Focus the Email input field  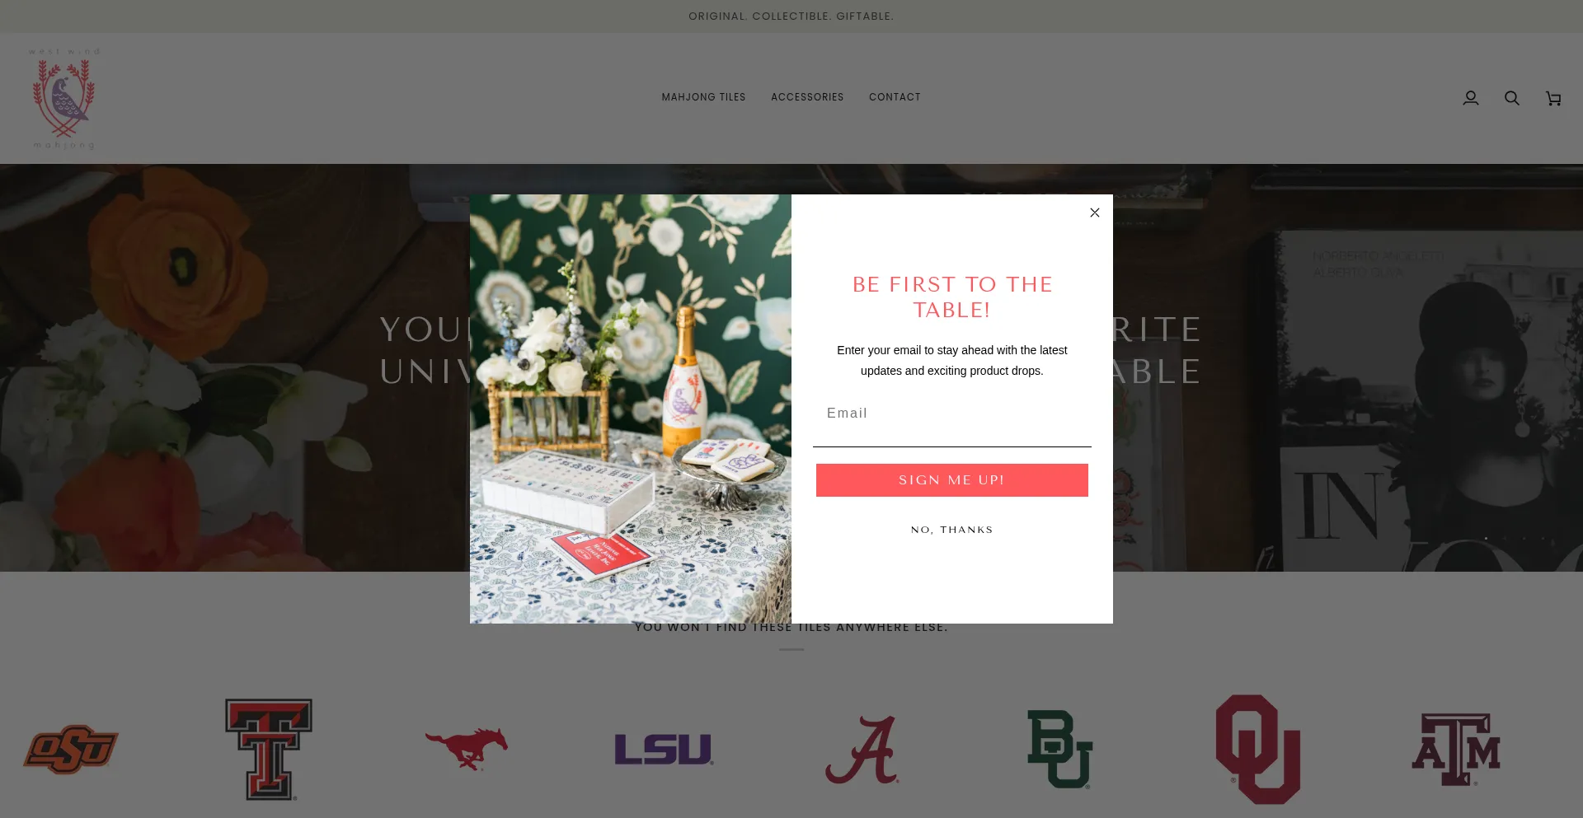[951, 414]
